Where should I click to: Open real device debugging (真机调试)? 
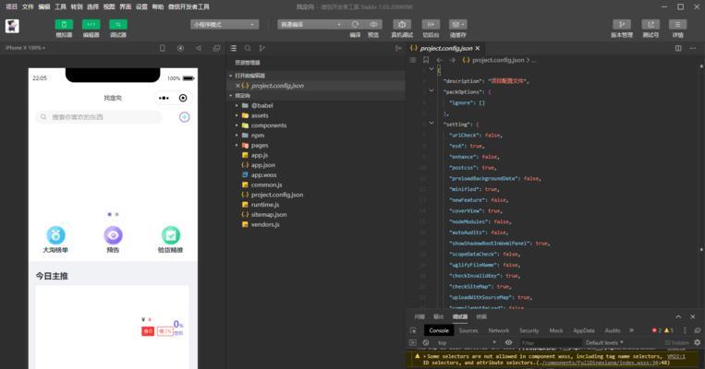pyautogui.click(x=402, y=24)
